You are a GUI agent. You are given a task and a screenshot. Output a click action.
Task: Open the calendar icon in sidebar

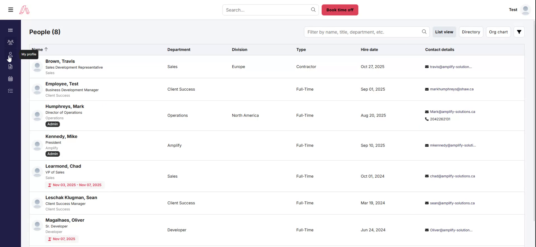click(10, 79)
